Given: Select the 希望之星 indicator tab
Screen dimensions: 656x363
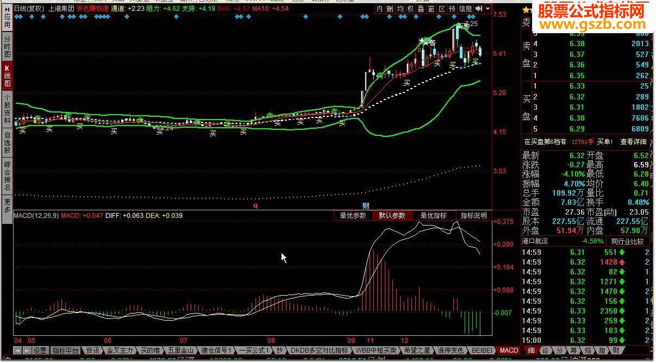Looking at the screenshot, I should click(418, 351).
